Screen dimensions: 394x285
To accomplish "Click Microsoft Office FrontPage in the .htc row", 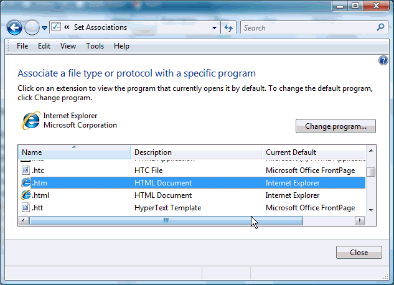I will [x=311, y=171].
